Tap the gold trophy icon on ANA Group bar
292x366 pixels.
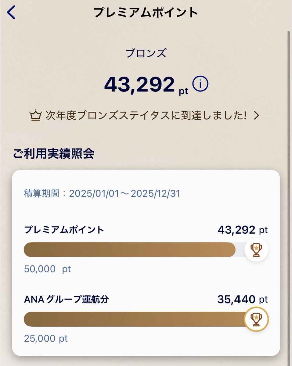click(x=256, y=319)
